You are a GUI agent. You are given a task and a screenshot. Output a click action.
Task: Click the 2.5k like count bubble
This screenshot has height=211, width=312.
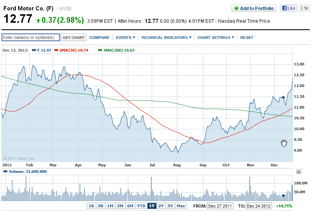click(304, 8)
